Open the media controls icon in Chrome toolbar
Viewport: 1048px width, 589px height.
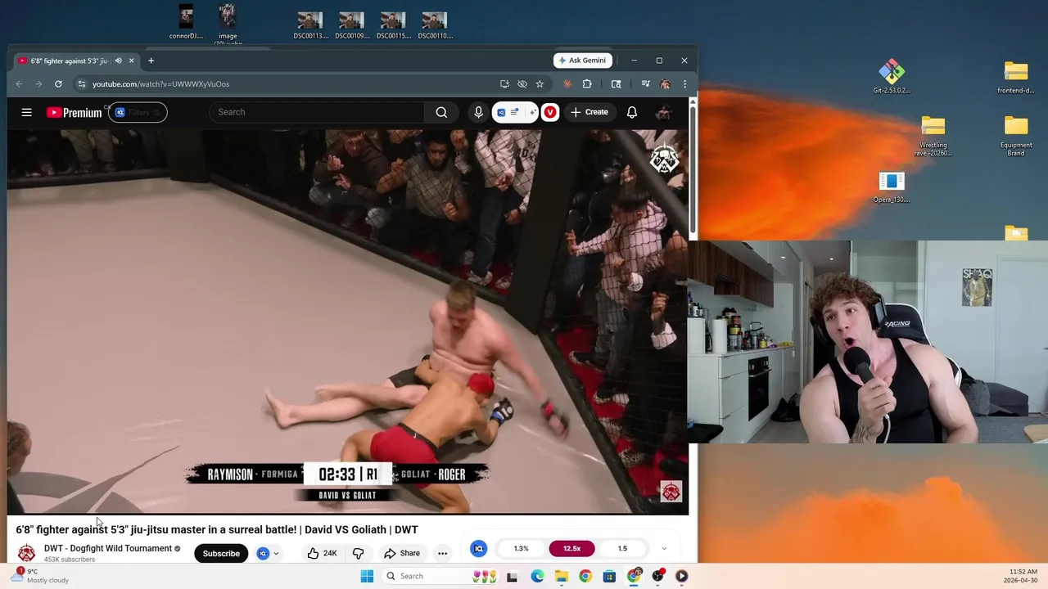[x=645, y=83]
